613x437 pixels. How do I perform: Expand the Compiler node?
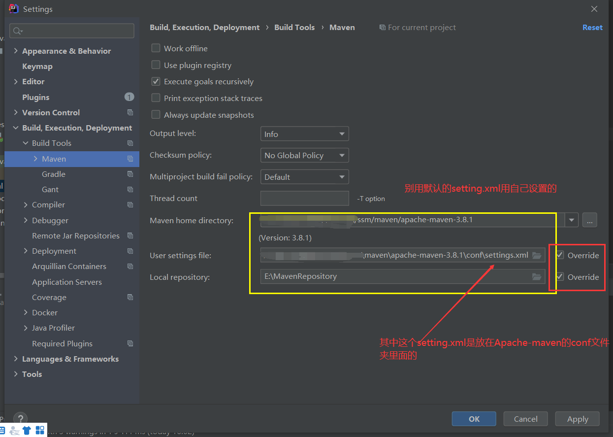tap(26, 204)
